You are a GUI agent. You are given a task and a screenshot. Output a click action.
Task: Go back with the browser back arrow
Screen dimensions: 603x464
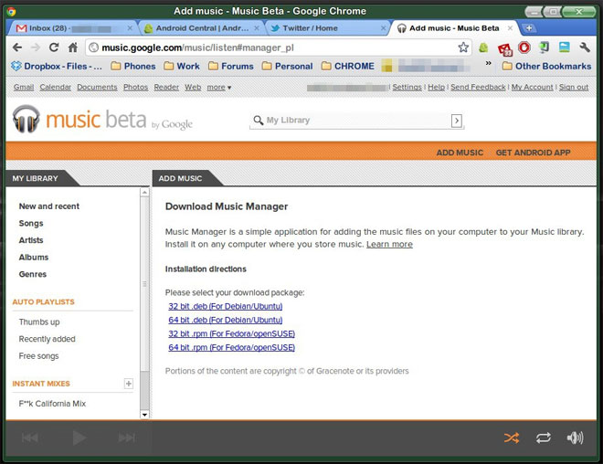tap(17, 47)
